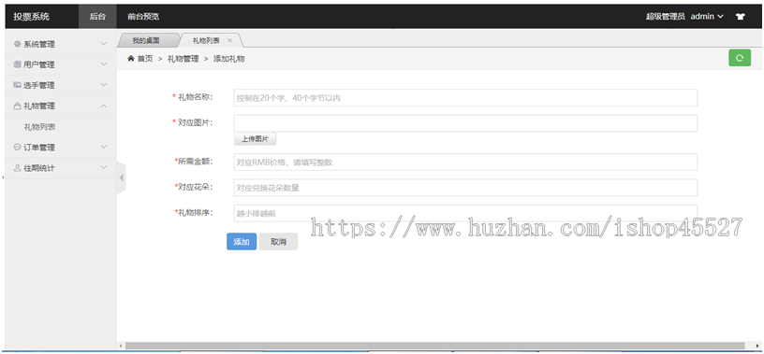Focus the 所需金额 input field
The image size is (764, 354).
[x=465, y=162]
